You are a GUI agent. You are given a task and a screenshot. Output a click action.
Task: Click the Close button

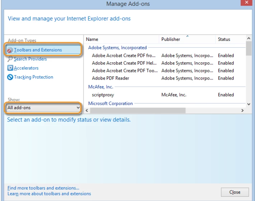[235, 192]
